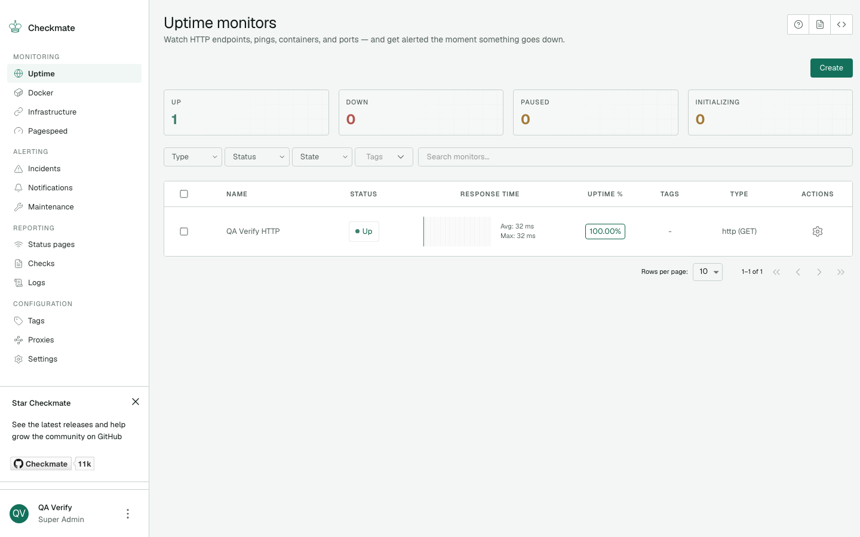The width and height of the screenshot is (860, 537).
Task: Go to the last page of results
Action: coord(841,272)
